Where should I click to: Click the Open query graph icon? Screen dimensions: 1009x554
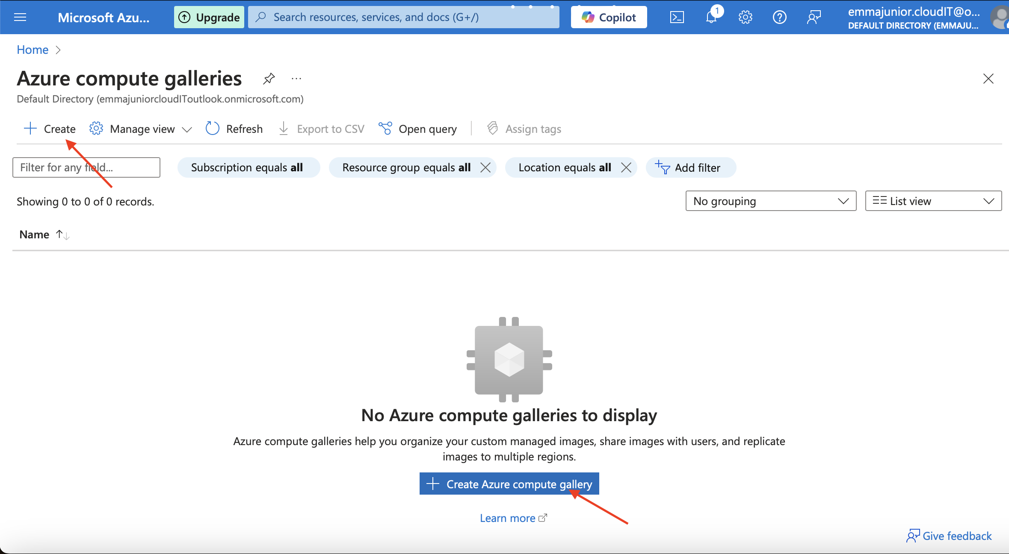tap(385, 128)
